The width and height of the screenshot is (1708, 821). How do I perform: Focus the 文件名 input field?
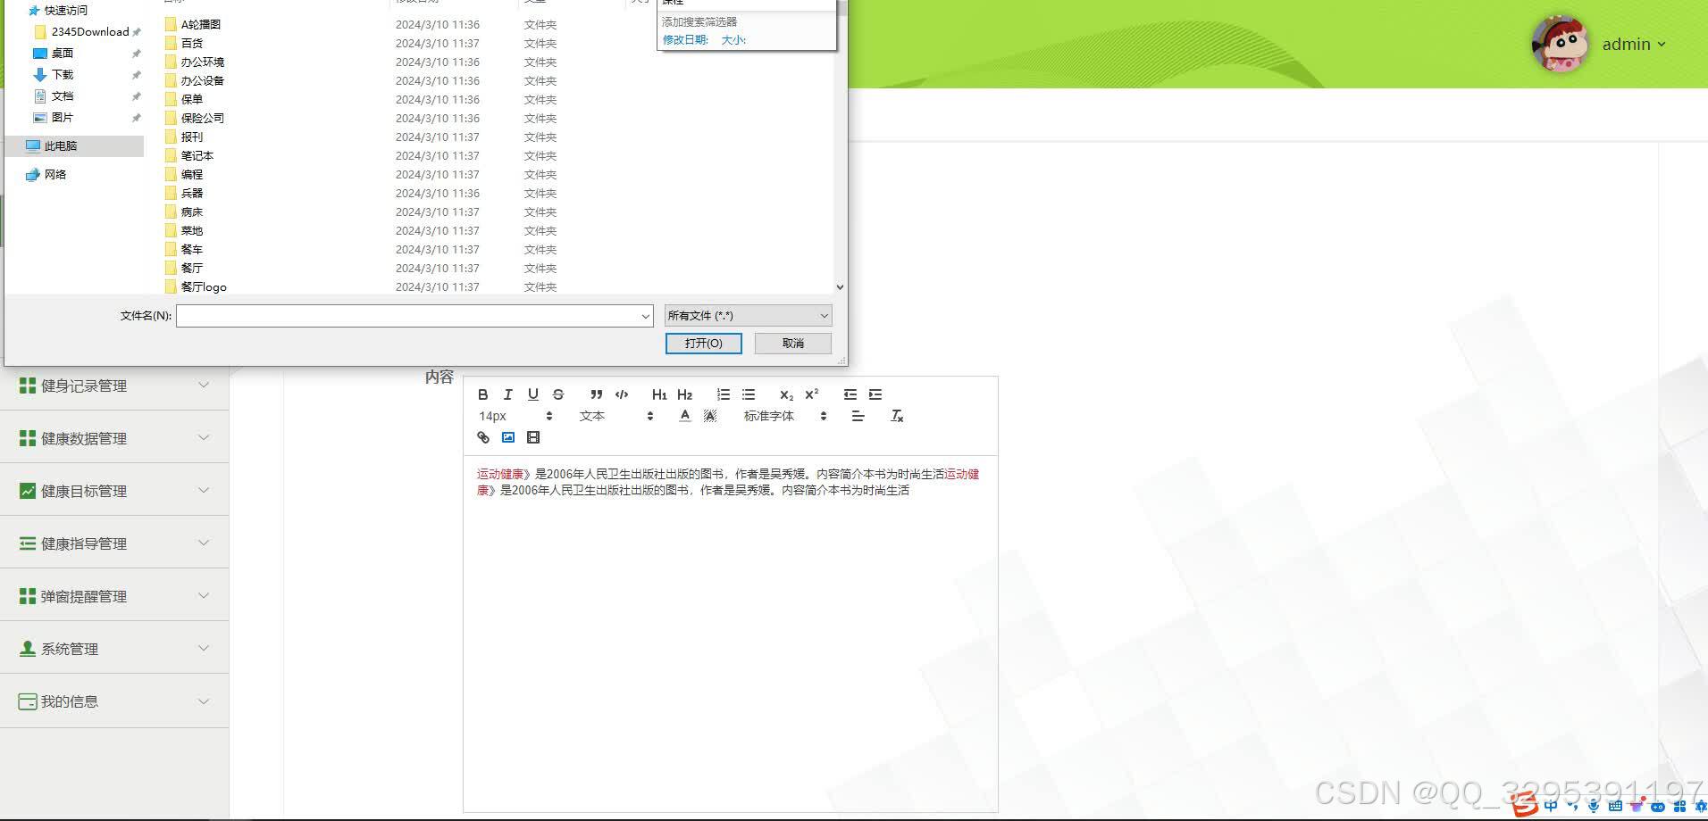407,316
